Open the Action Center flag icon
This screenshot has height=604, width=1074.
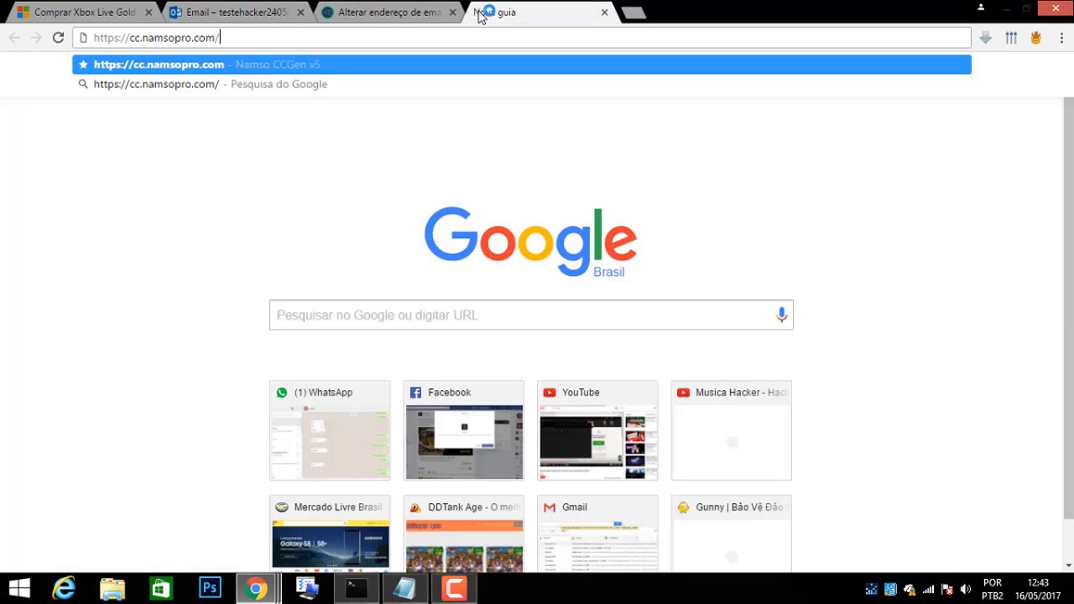(947, 589)
